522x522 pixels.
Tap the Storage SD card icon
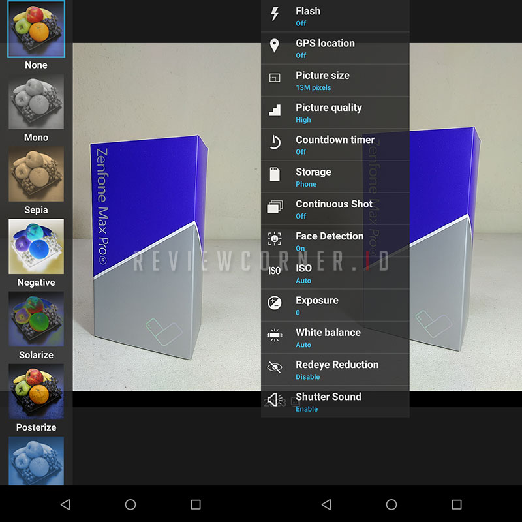tap(275, 174)
